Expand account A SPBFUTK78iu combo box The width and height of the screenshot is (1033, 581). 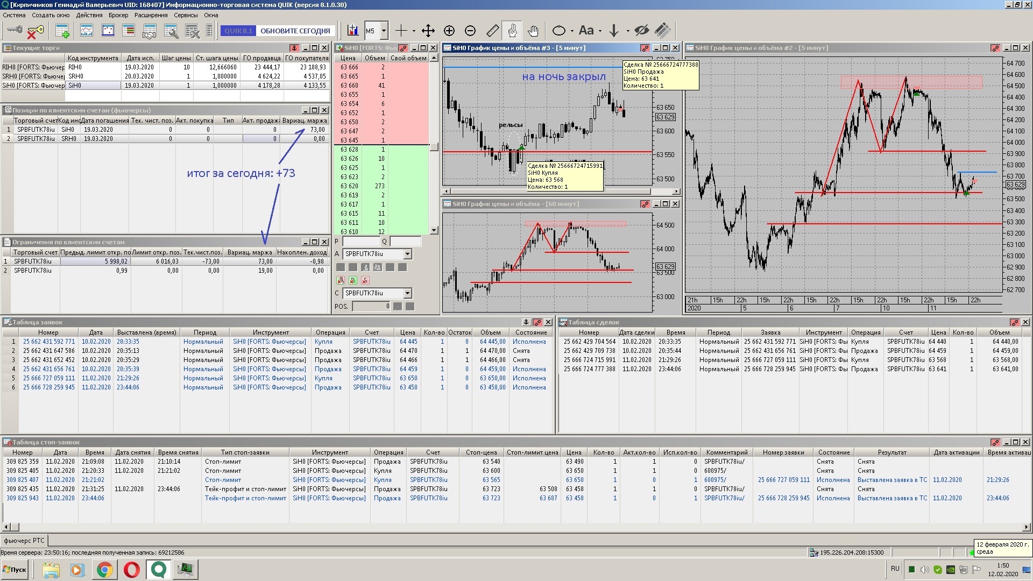pos(407,254)
